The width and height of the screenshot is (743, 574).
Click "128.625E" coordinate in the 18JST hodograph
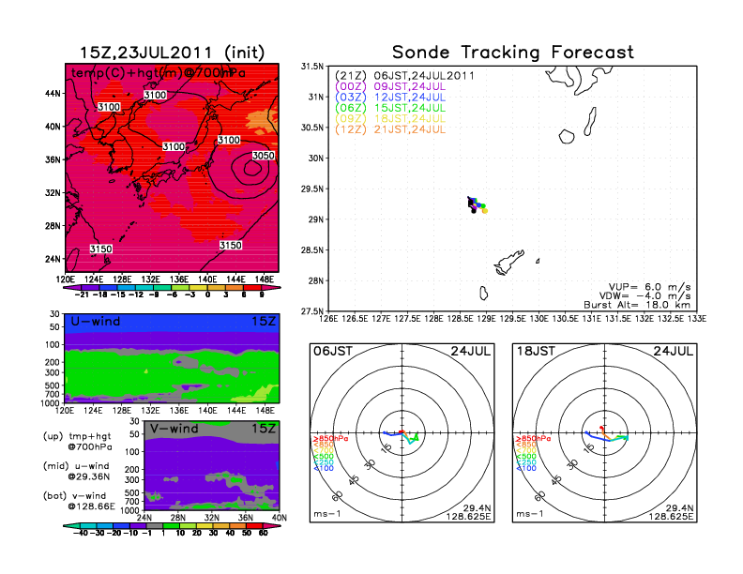pos(671,516)
